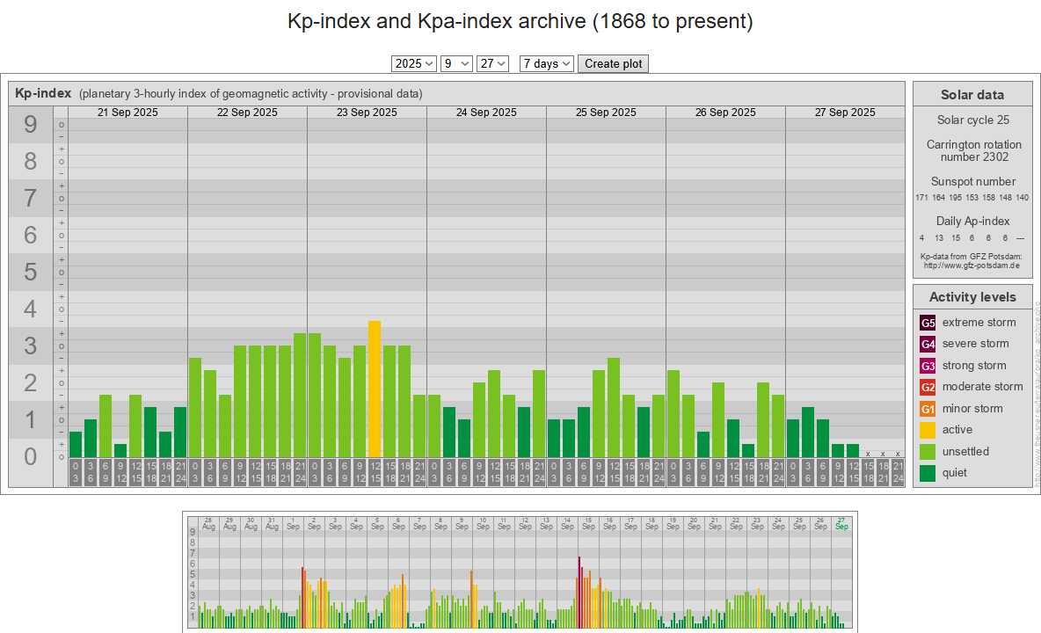1041x633 pixels.
Task: Expand the month dropdown showing 9
Action: pos(456,63)
